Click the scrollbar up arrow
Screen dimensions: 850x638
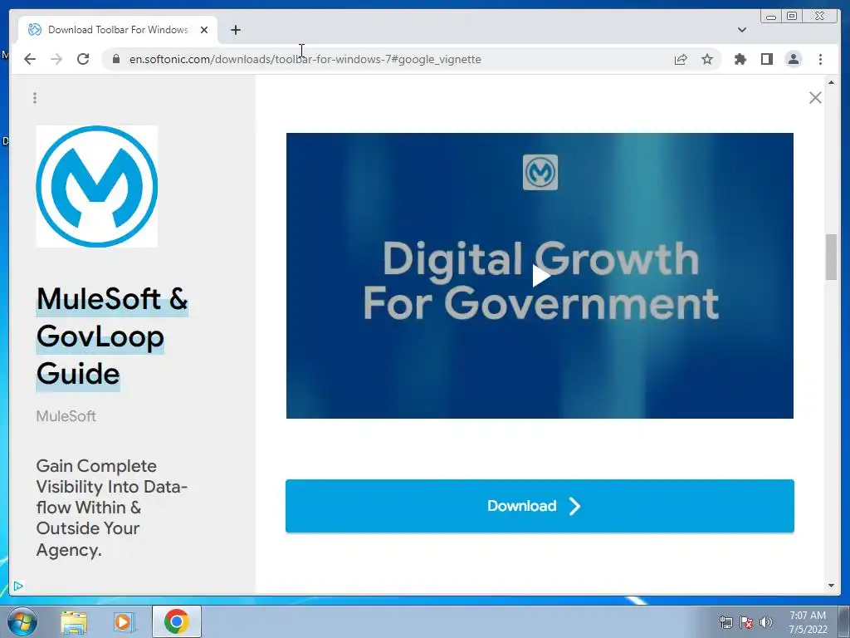pos(831,82)
